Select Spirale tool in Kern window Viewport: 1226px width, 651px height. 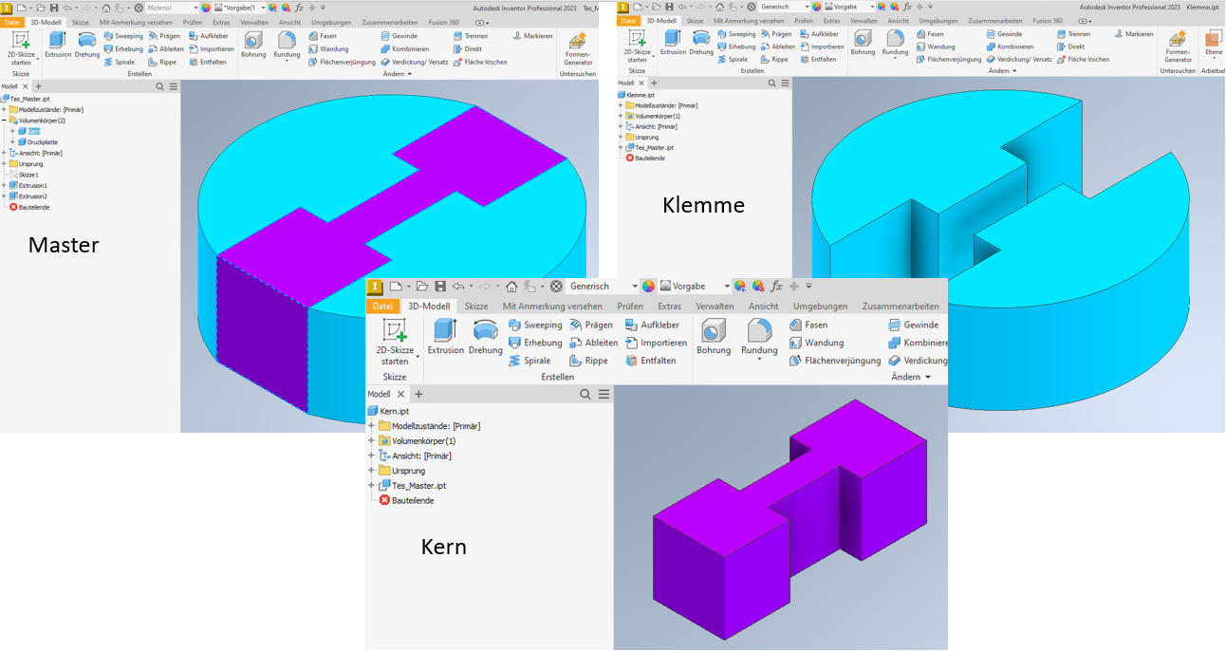tap(529, 361)
